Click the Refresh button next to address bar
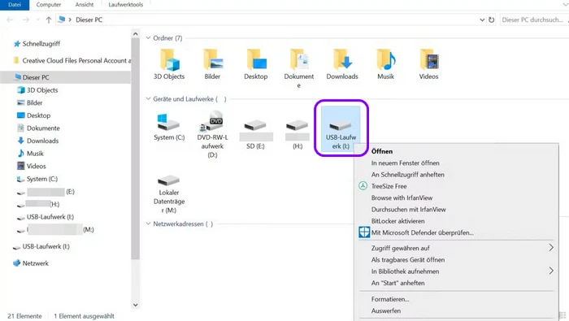Screen dimensions: 569x321 pyautogui.click(x=491, y=20)
